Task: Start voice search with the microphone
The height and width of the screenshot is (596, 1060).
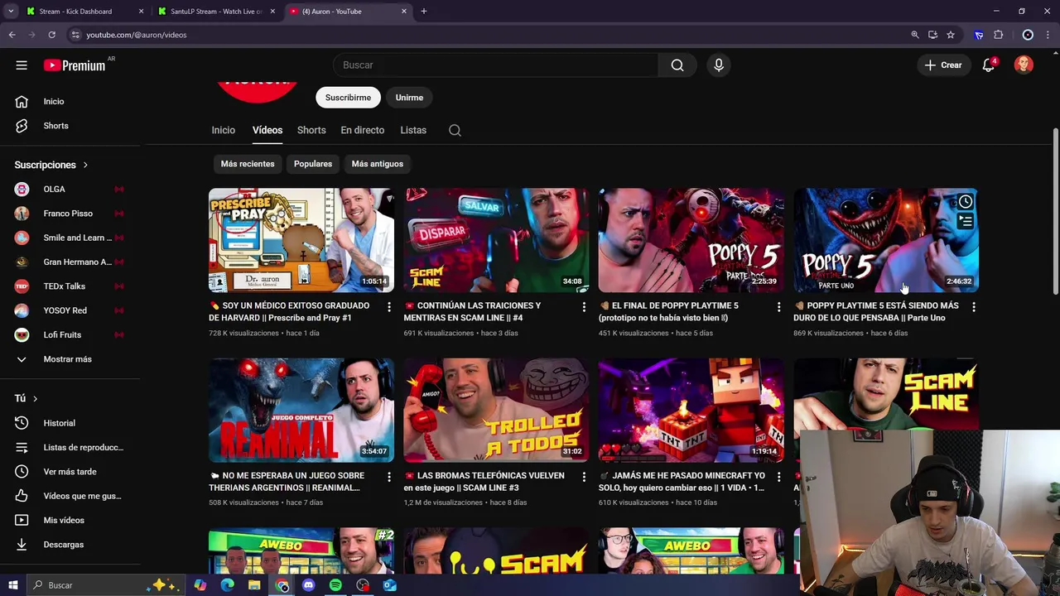Action: [x=719, y=65]
